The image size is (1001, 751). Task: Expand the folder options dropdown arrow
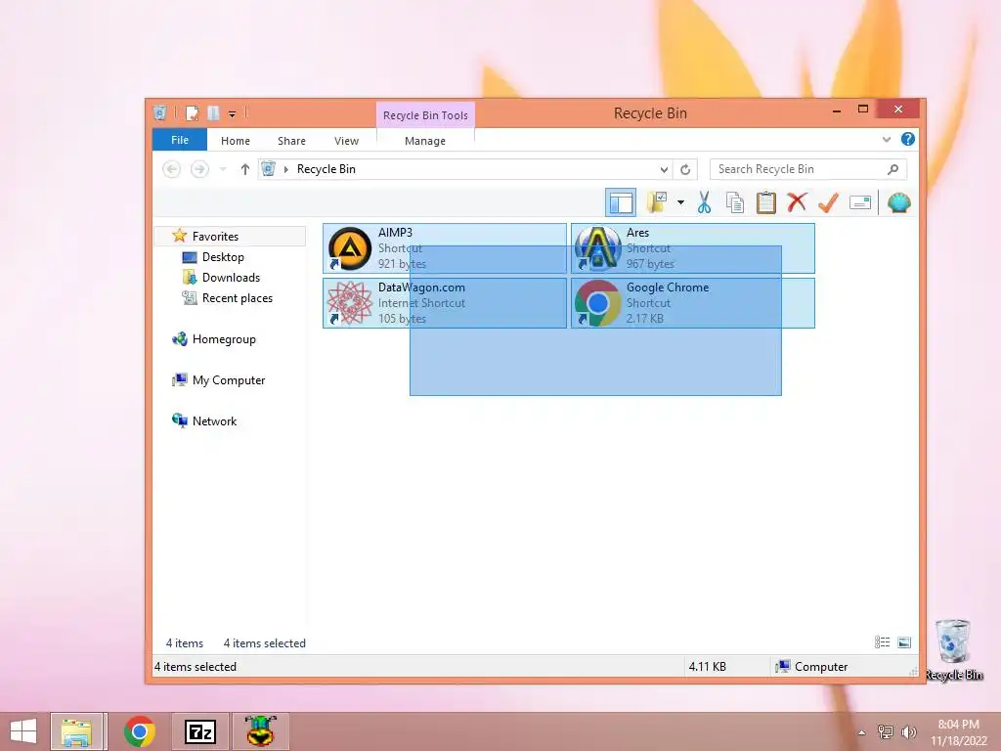pyautogui.click(x=680, y=203)
